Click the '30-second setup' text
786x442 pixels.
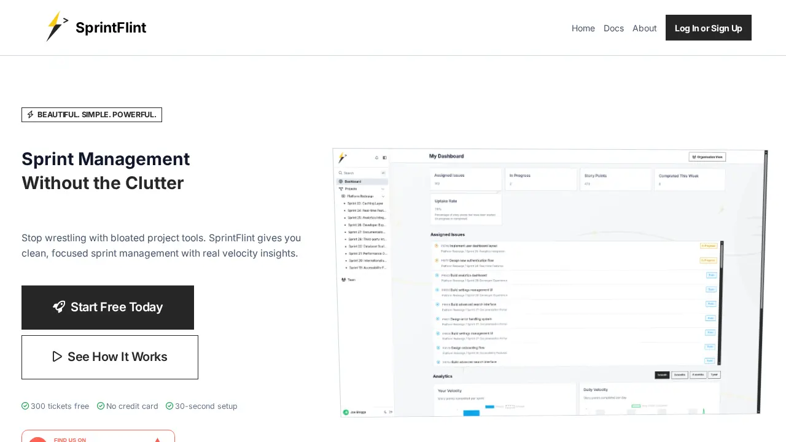coord(206,406)
